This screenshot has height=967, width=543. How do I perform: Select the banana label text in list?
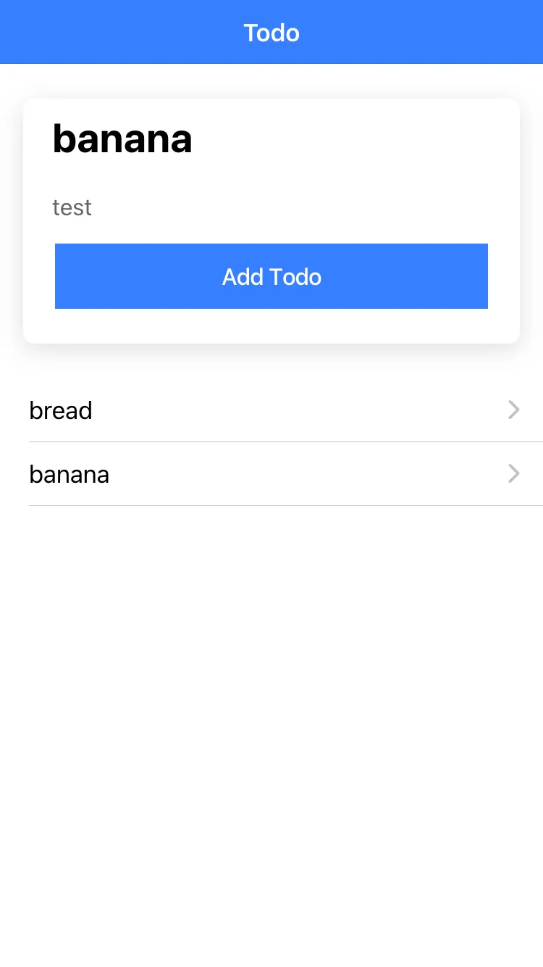coord(70,475)
